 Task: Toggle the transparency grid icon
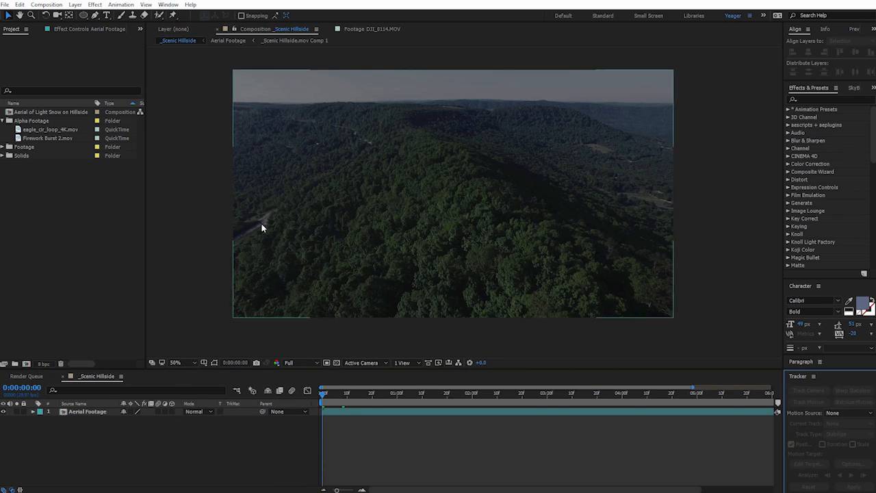pos(336,363)
